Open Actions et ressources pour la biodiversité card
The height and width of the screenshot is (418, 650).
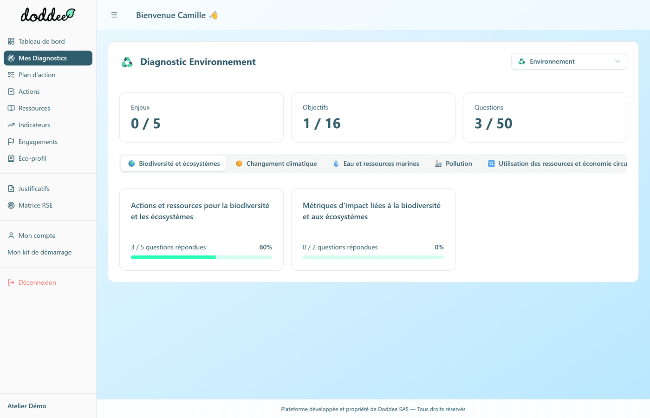[201, 229]
